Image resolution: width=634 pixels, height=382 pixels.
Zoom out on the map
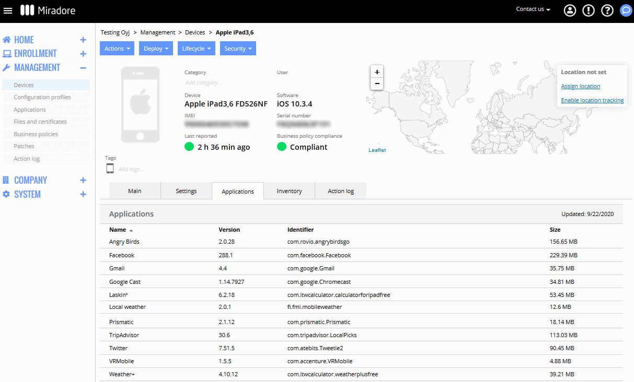[x=377, y=83]
